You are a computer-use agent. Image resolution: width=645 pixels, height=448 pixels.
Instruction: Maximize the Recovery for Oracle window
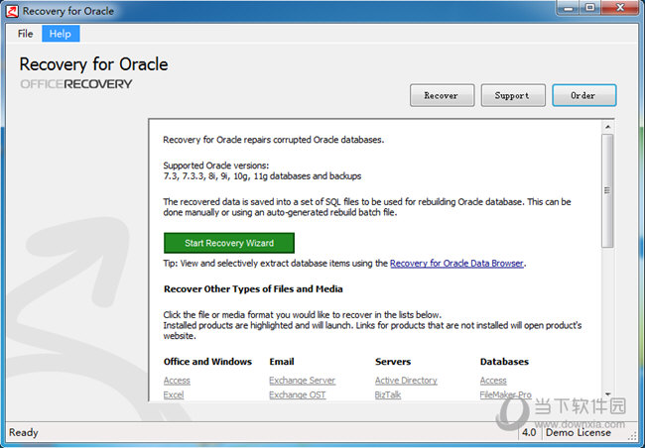coord(590,8)
